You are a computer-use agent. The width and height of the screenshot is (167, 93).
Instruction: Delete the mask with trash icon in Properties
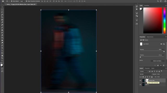[x=164, y=65]
